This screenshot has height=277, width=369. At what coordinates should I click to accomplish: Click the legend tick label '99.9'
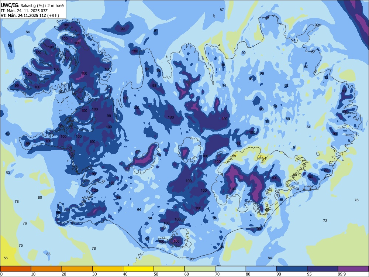click(x=342, y=274)
